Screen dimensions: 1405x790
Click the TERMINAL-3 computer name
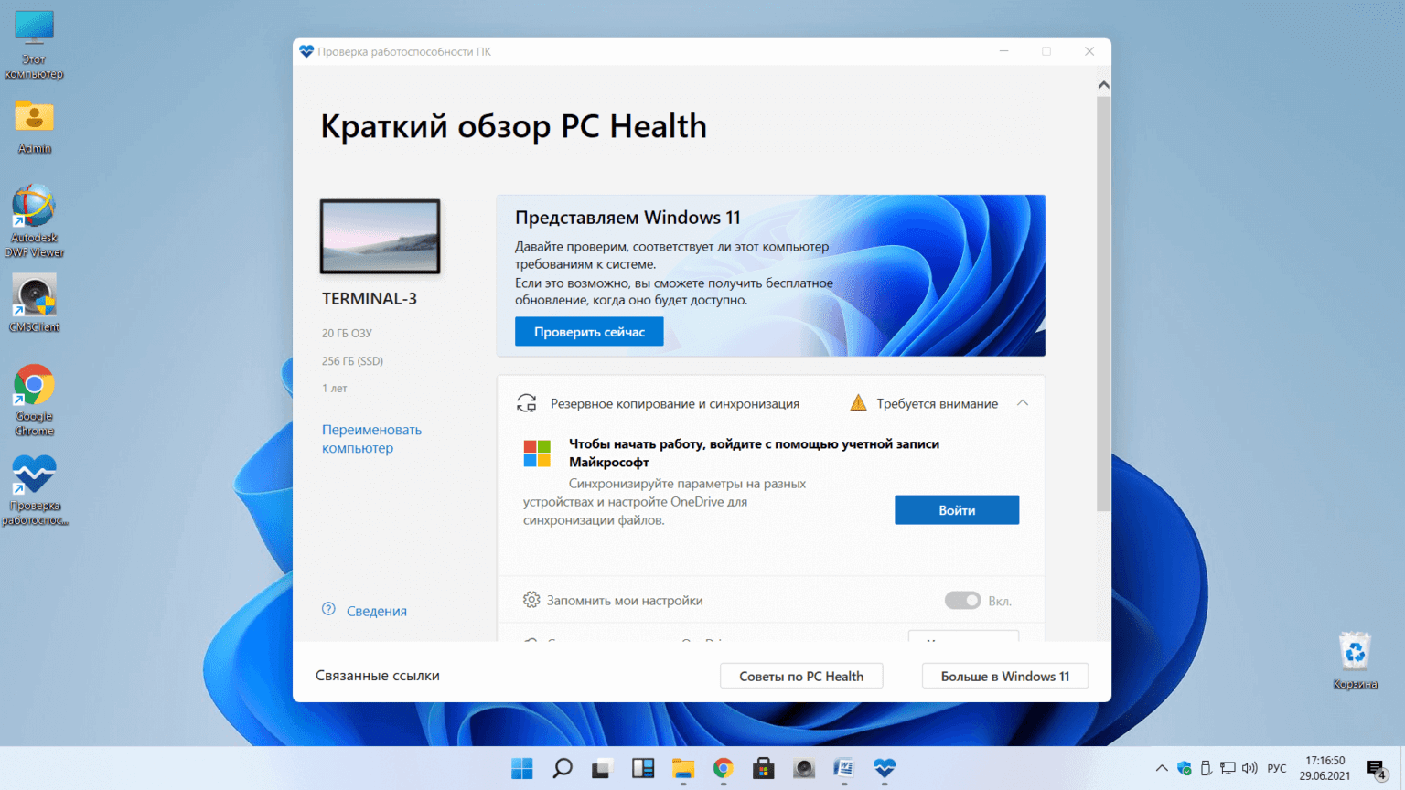370,299
